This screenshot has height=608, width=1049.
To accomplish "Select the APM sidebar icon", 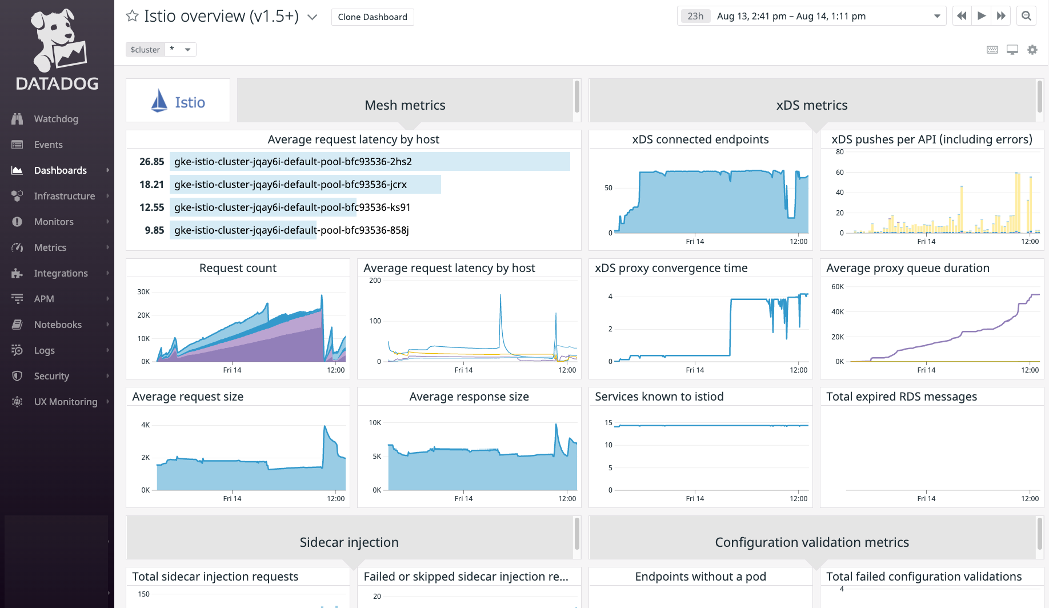I will (18, 299).
